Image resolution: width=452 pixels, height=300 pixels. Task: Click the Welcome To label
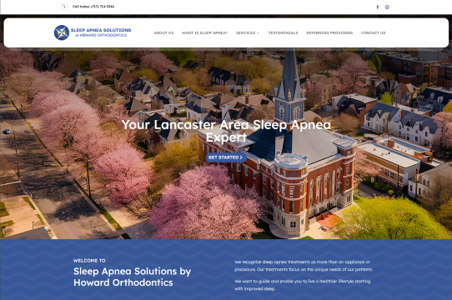point(89,261)
